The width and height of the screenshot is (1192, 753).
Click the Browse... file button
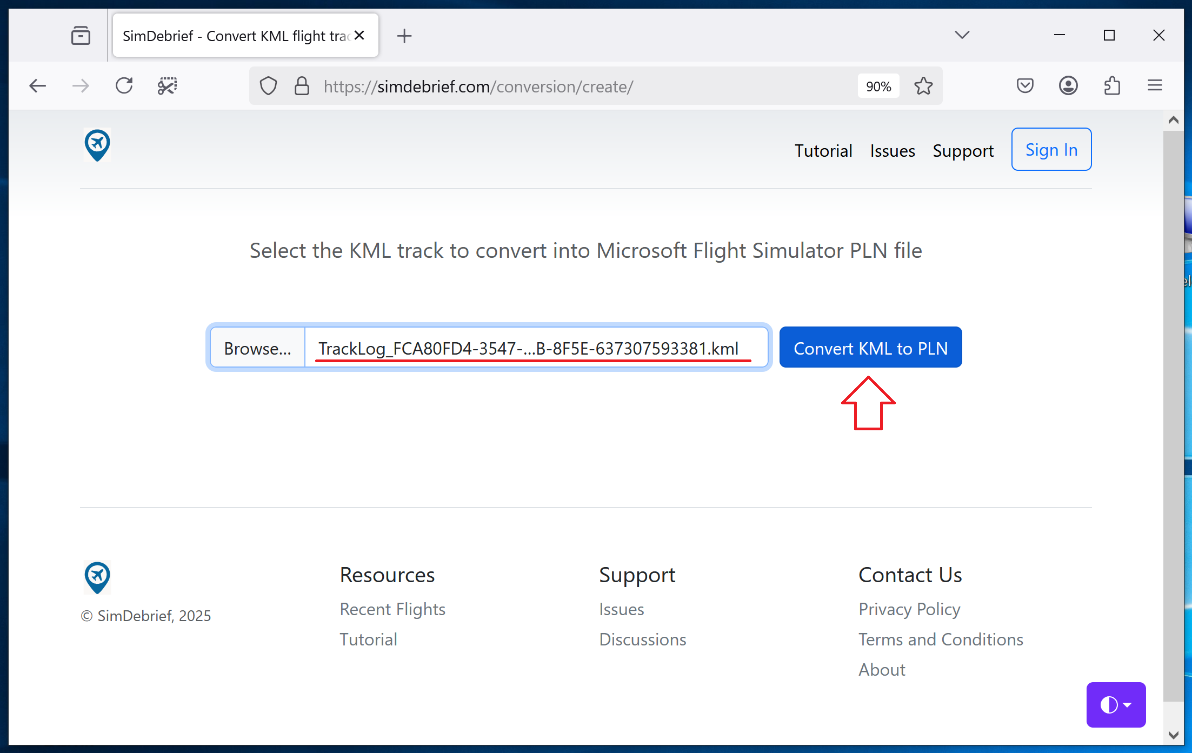[258, 348]
